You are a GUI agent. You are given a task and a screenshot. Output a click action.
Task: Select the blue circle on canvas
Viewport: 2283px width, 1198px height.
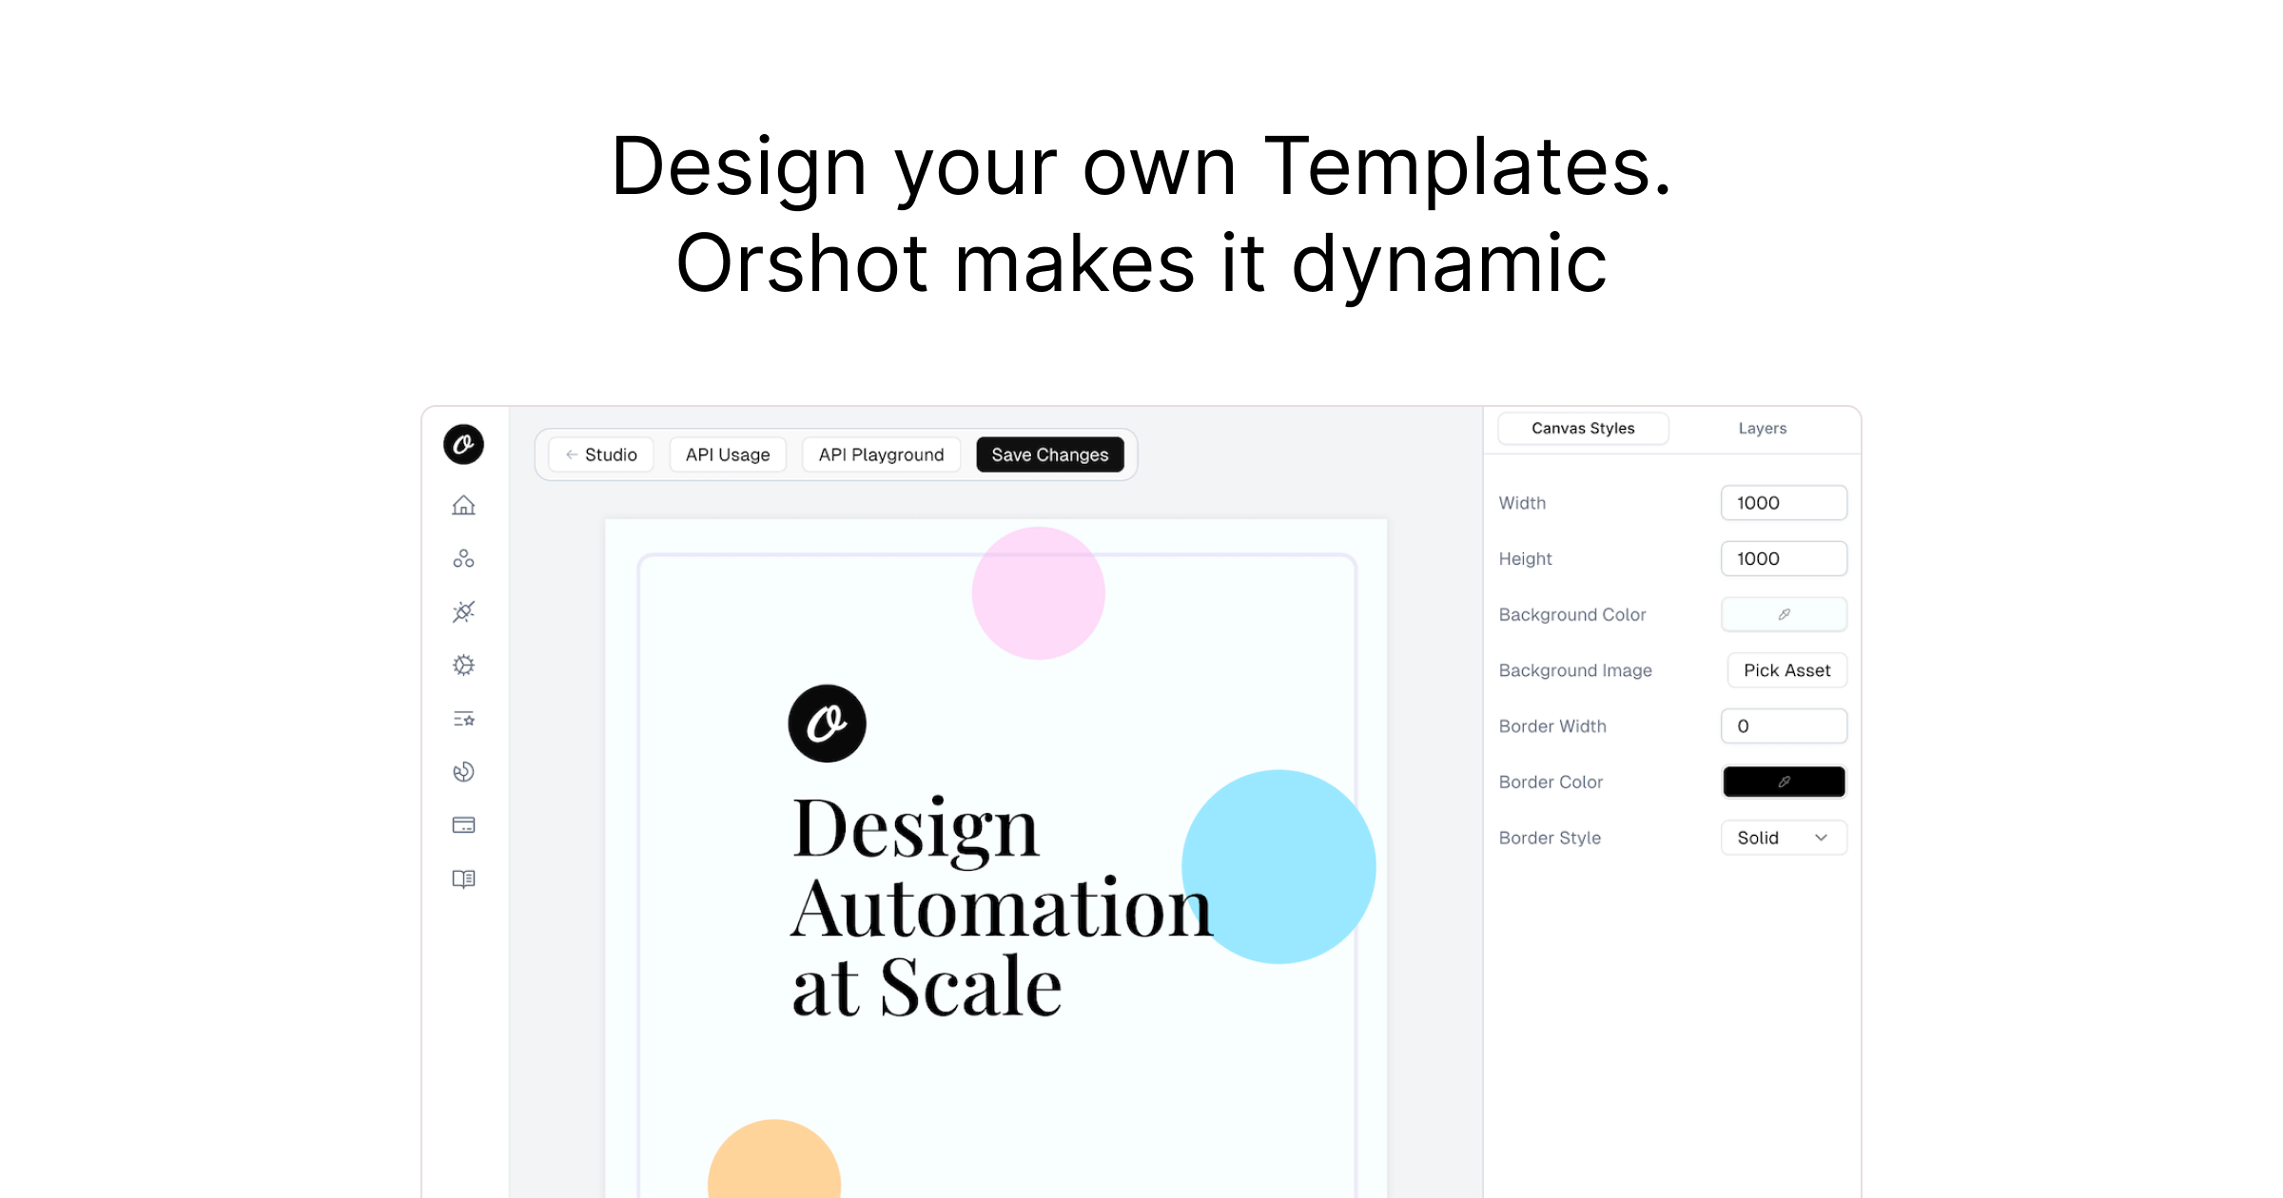(x=1278, y=866)
